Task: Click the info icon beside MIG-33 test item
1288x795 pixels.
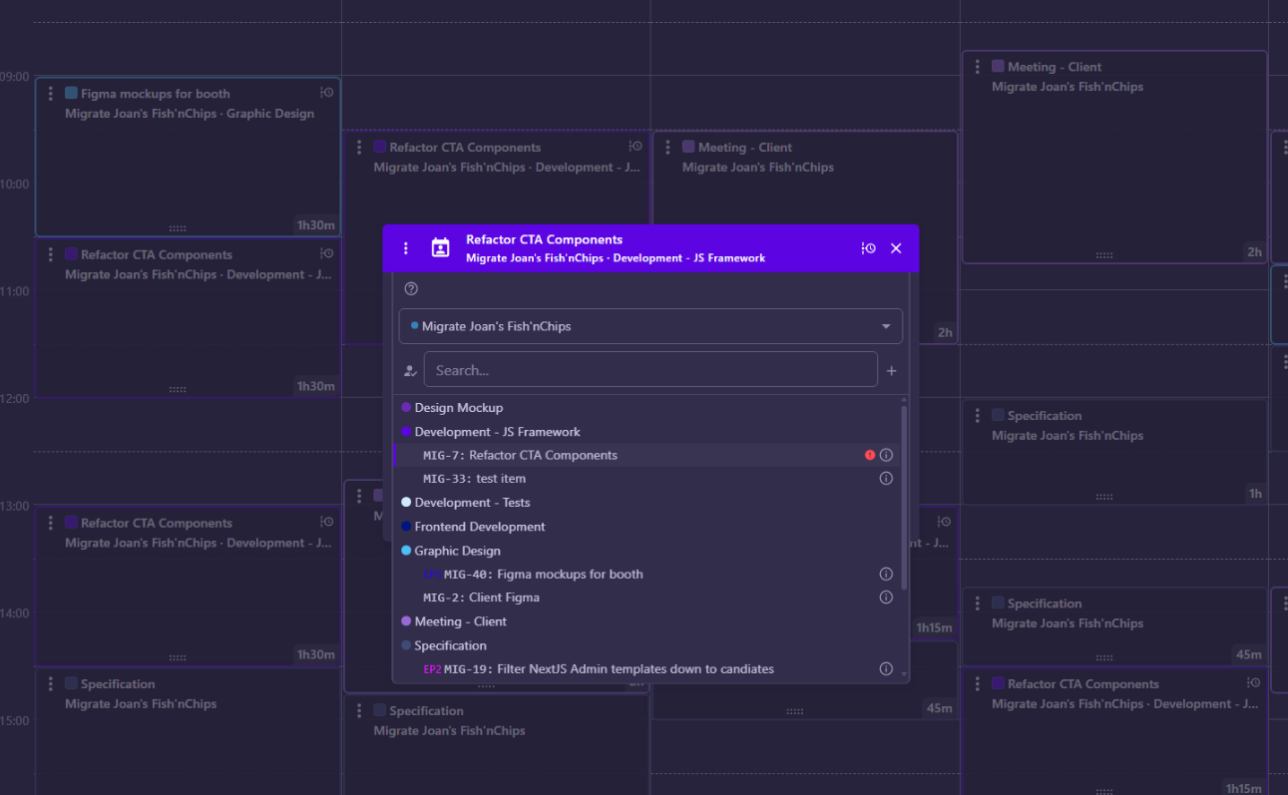Action: (886, 478)
